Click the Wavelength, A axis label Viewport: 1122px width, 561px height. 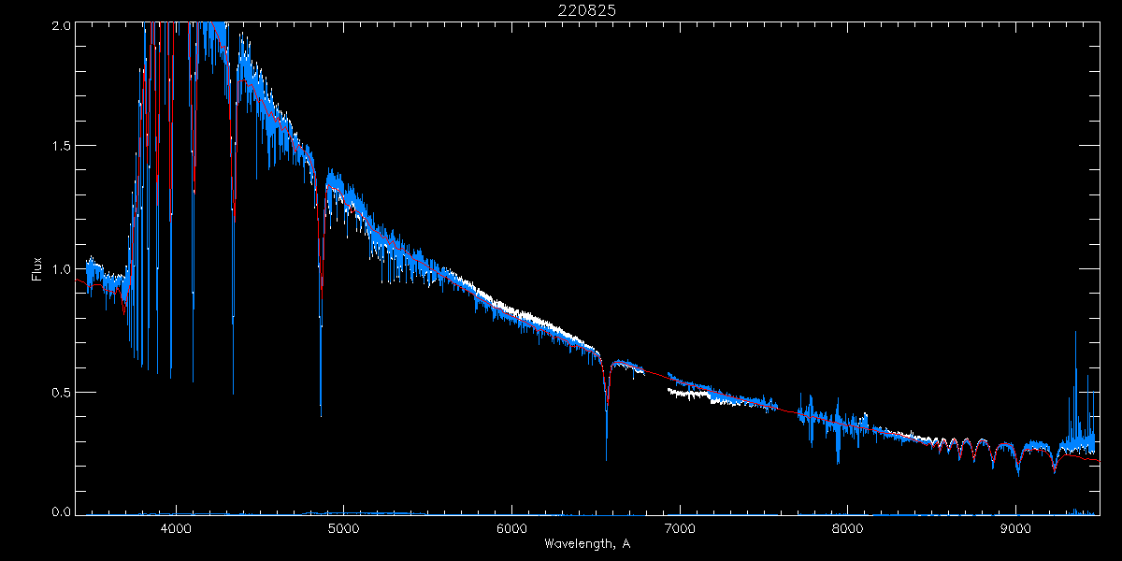[587, 543]
